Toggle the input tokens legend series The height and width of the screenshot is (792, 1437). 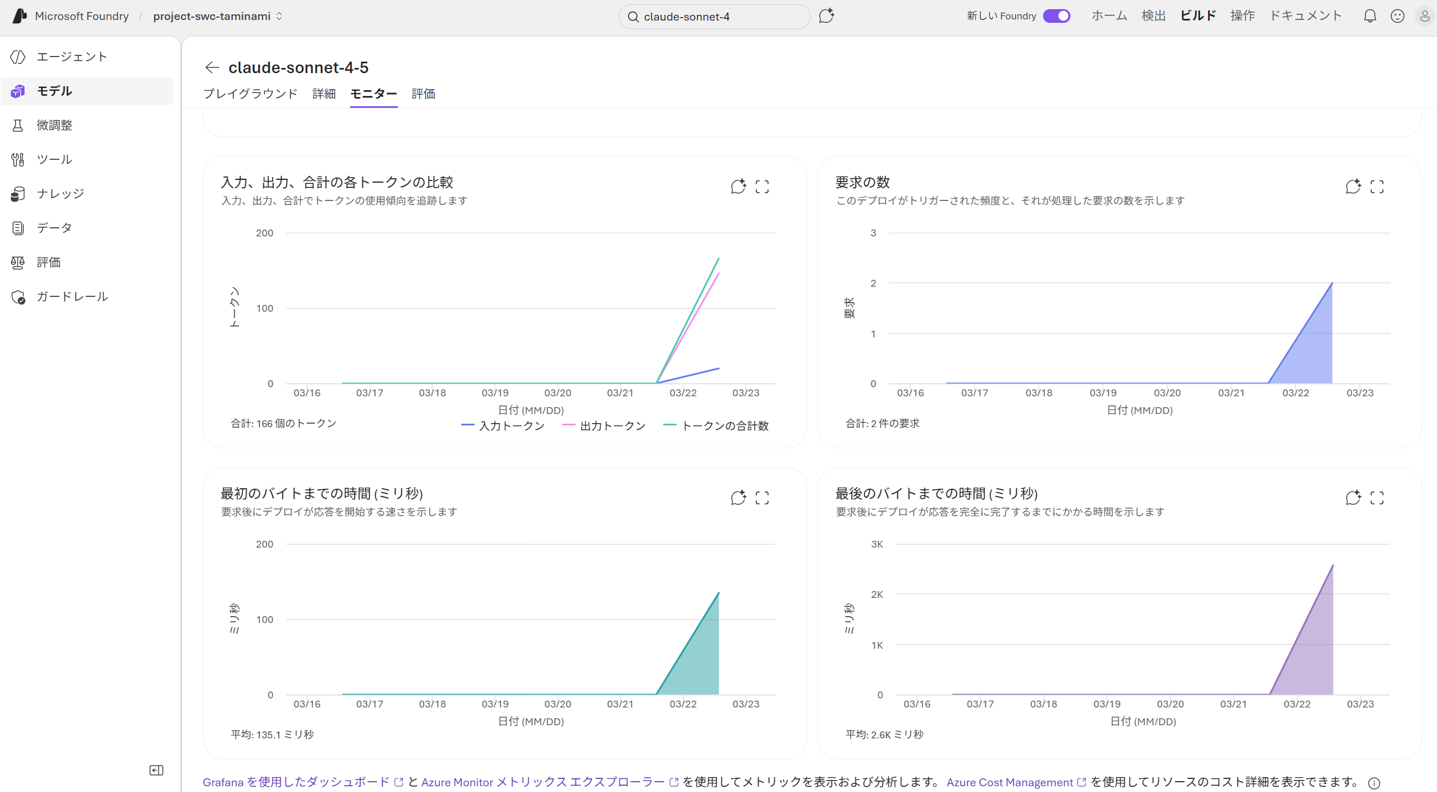click(x=503, y=426)
